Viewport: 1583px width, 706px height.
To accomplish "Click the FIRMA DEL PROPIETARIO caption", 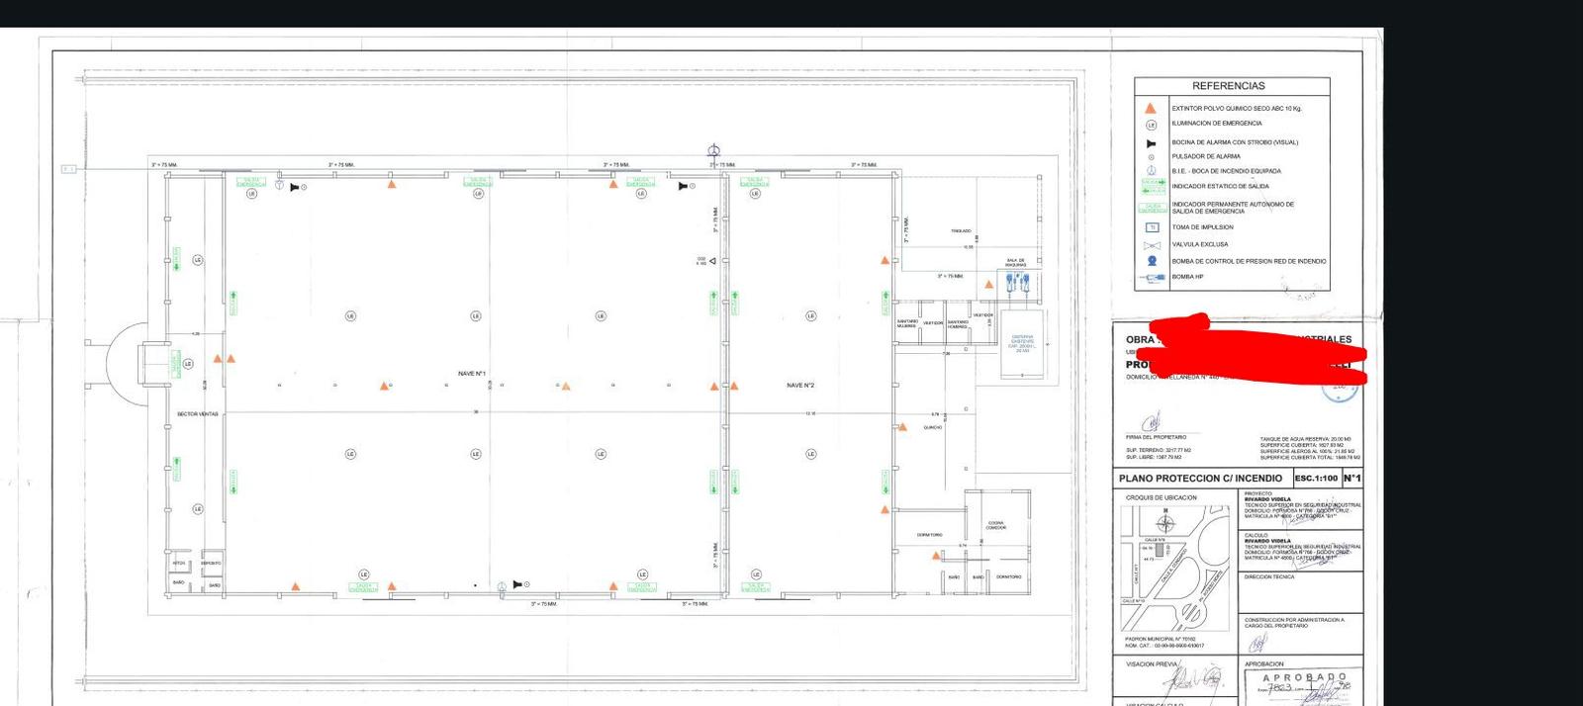I will click(1156, 437).
